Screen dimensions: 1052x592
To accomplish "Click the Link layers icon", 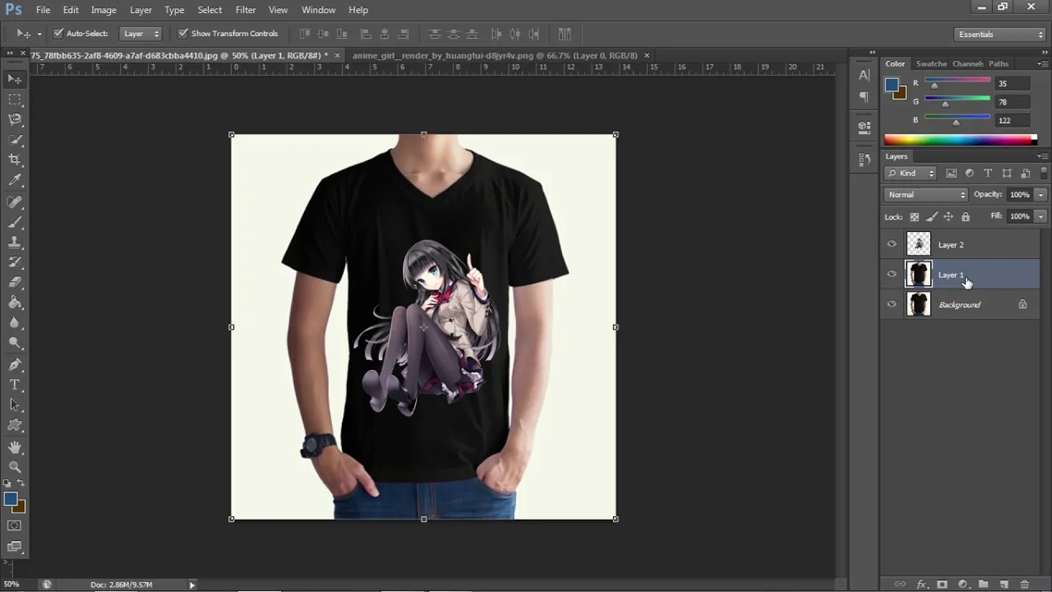I will click(x=900, y=585).
